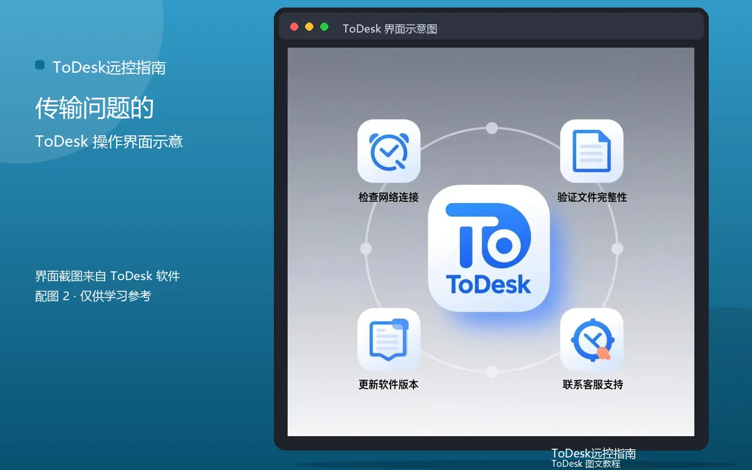Select the 更新软件版本 note icon

pos(389,340)
